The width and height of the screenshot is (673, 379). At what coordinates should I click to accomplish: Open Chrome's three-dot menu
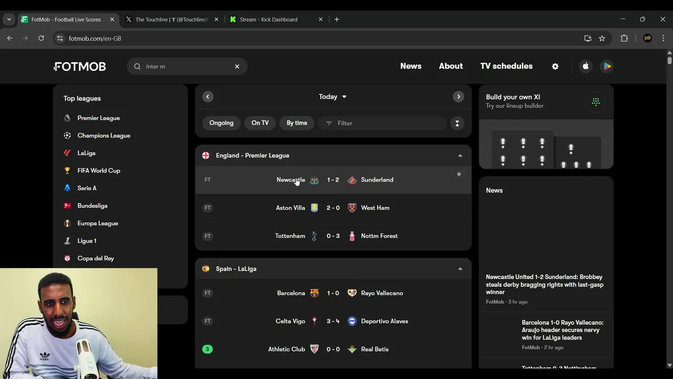click(663, 38)
